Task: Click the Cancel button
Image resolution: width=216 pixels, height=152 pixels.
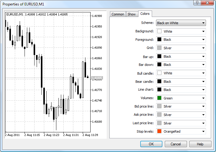Action: click(176, 144)
